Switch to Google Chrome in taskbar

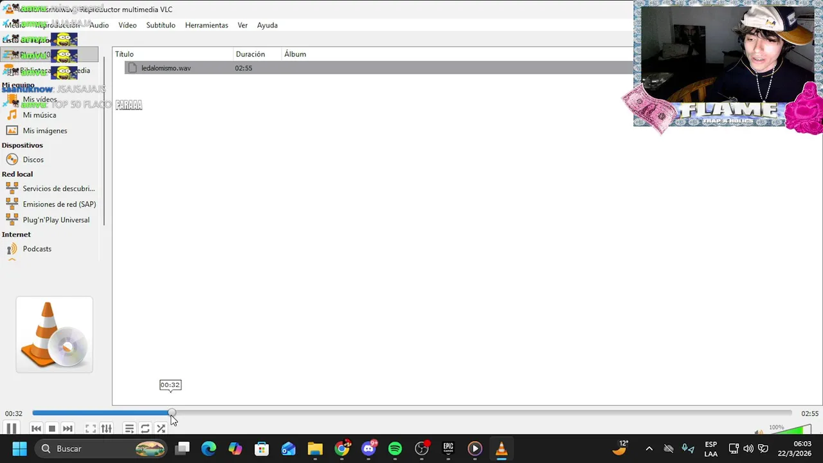pos(342,449)
